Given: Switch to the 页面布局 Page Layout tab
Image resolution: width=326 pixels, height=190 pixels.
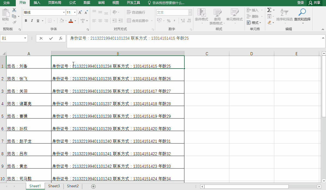Looking at the screenshot, I should [x=55, y=3].
